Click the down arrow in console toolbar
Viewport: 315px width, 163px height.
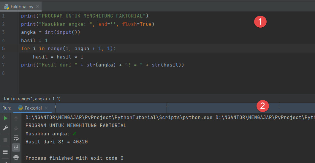[16, 128]
